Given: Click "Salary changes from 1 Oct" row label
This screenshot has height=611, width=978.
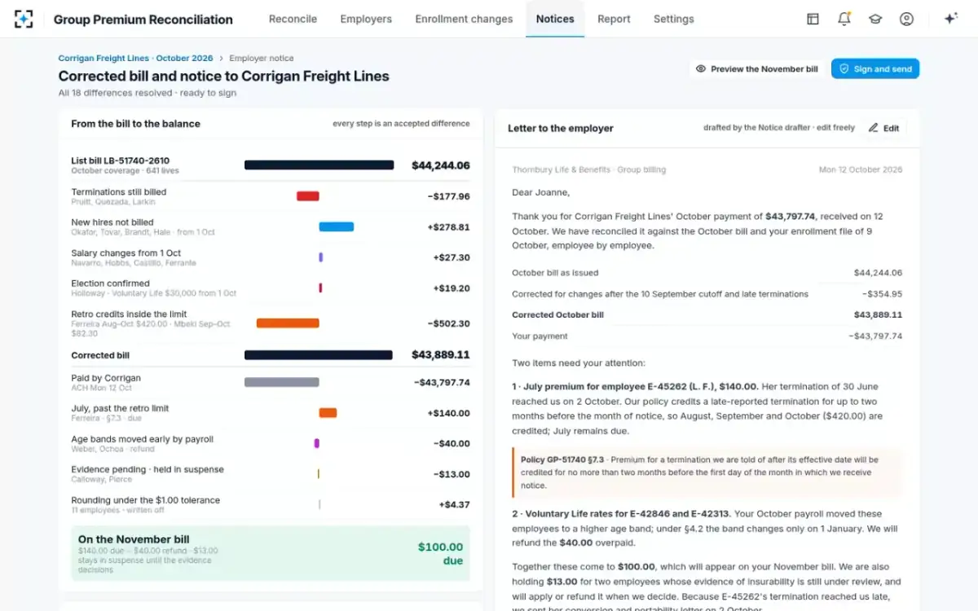Looking at the screenshot, I should (x=126, y=253).
